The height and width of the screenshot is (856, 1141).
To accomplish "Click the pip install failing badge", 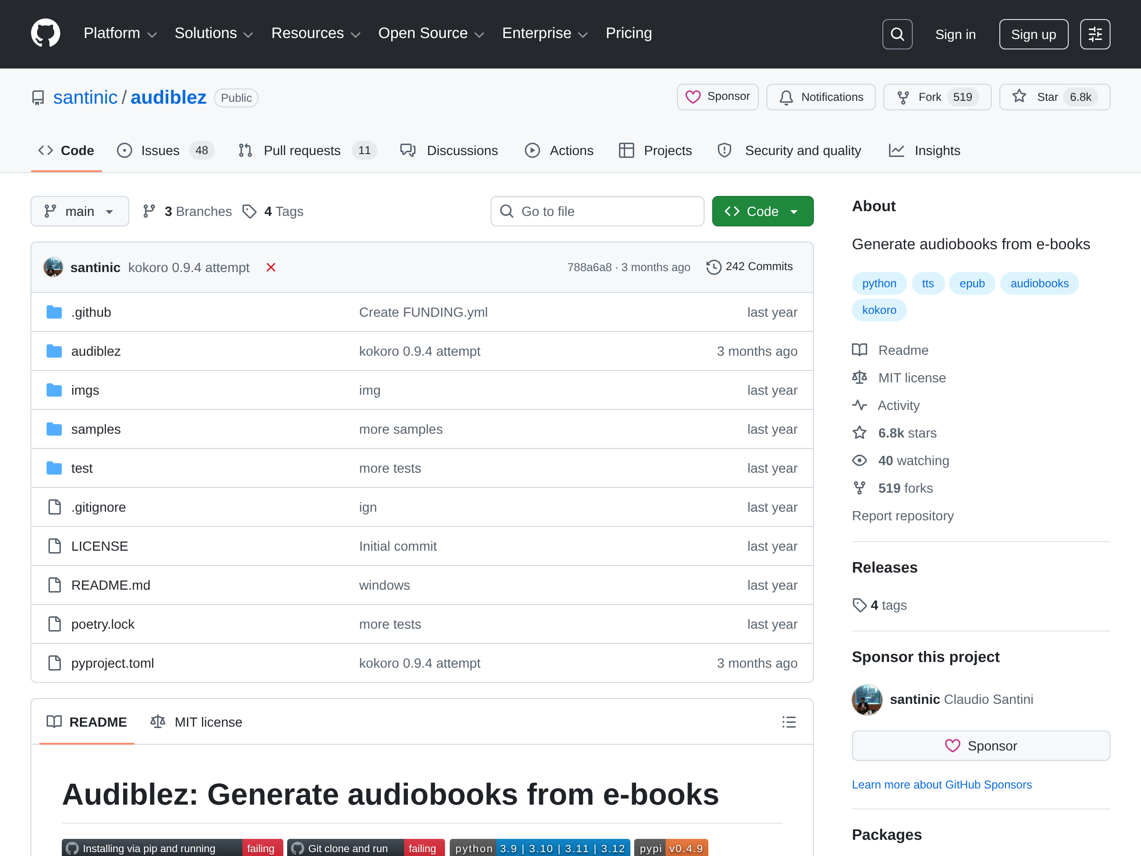I will (x=172, y=848).
